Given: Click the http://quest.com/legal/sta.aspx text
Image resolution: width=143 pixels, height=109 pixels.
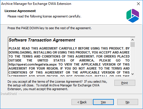Looking at the screenshot, I should point(33,64).
